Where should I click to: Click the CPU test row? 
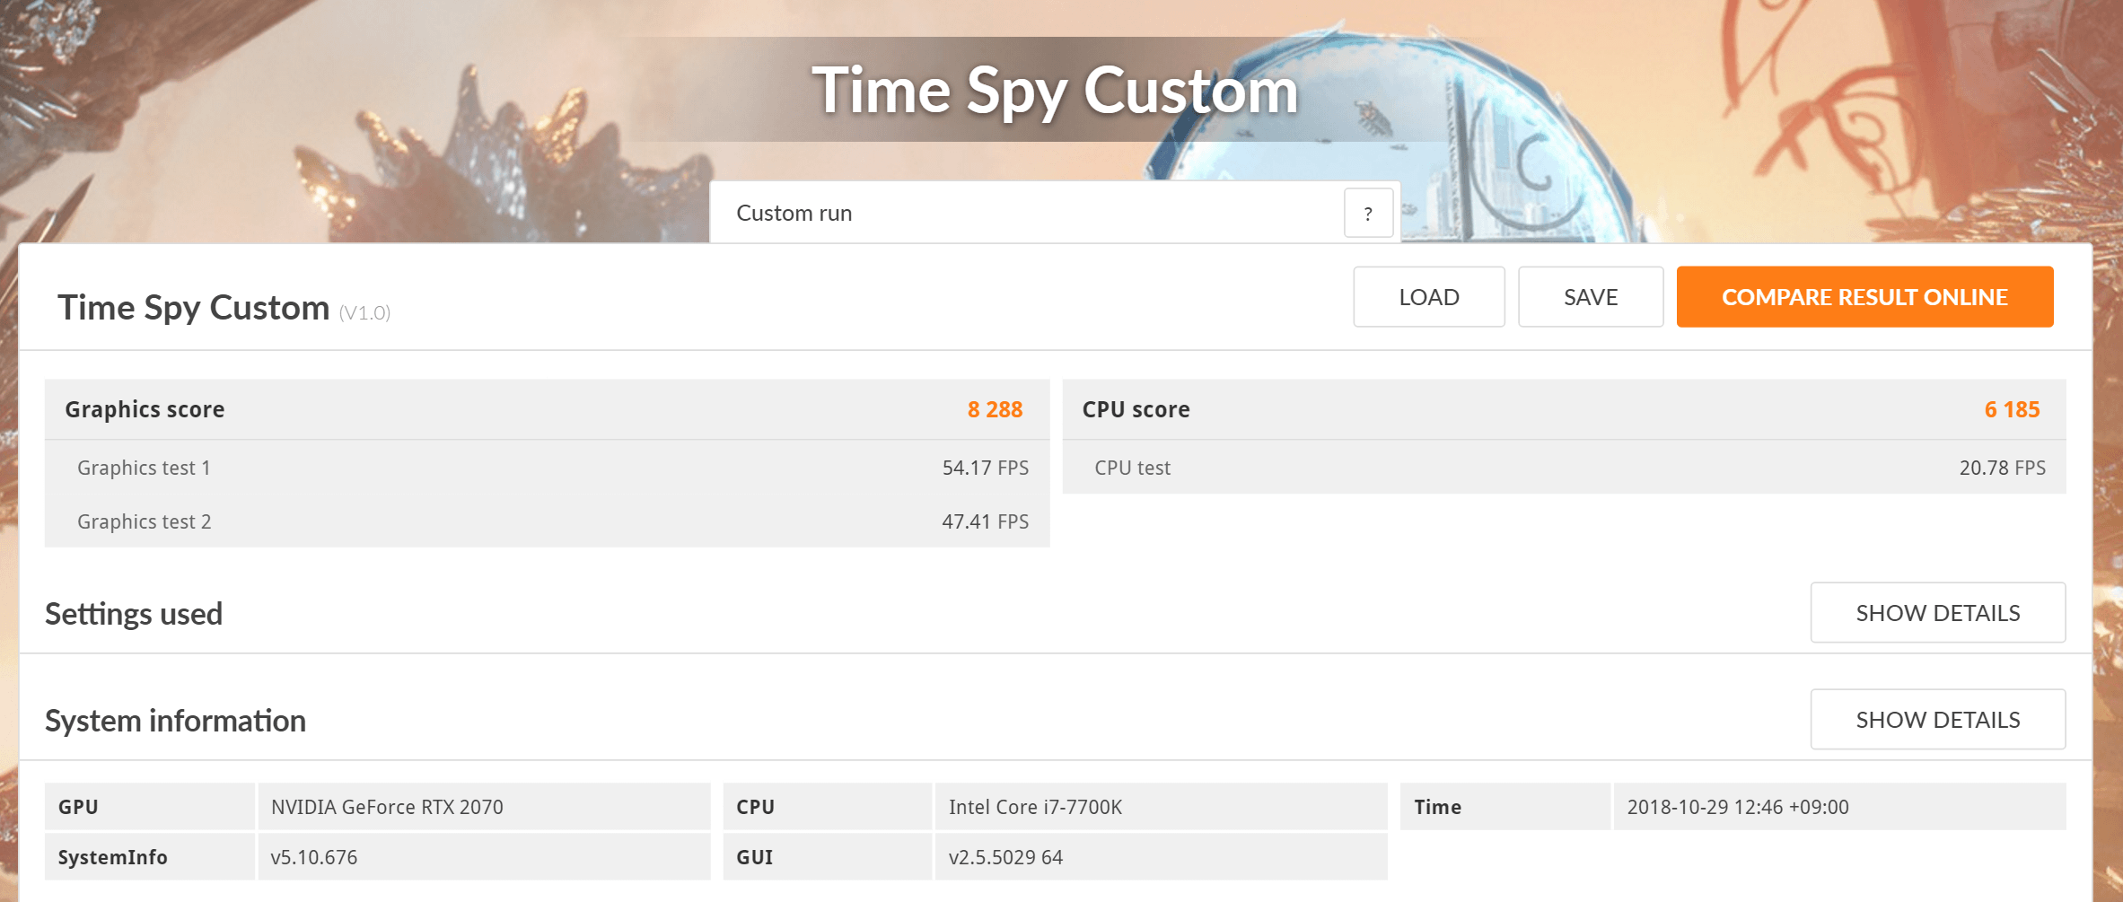tap(1563, 468)
